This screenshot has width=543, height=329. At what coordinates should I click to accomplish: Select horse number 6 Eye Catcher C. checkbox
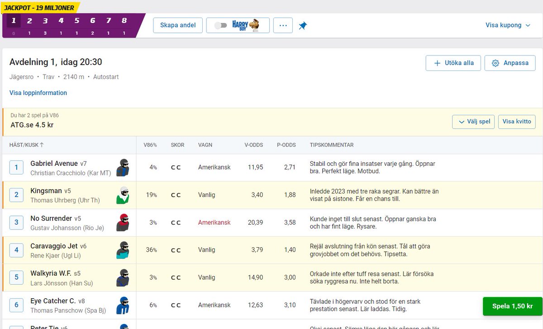16,305
